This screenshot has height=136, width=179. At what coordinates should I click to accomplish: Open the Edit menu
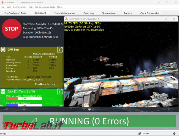click(x=9, y=7)
